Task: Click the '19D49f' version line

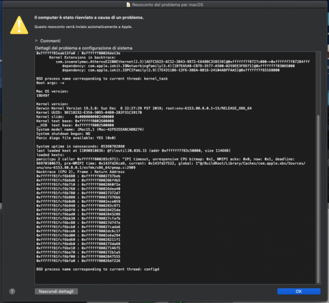Action: pos(43,96)
